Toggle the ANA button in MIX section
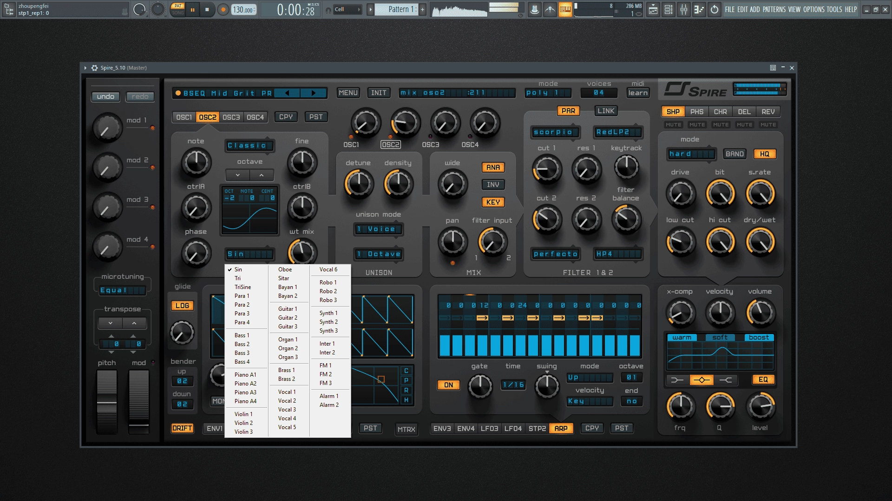 click(493, 167)
